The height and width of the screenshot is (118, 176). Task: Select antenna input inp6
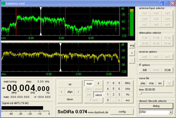pyautogui.click(x=167, y=19)
